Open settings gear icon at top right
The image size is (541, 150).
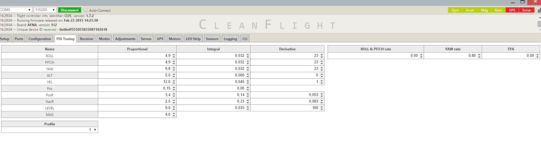point(539,11)
